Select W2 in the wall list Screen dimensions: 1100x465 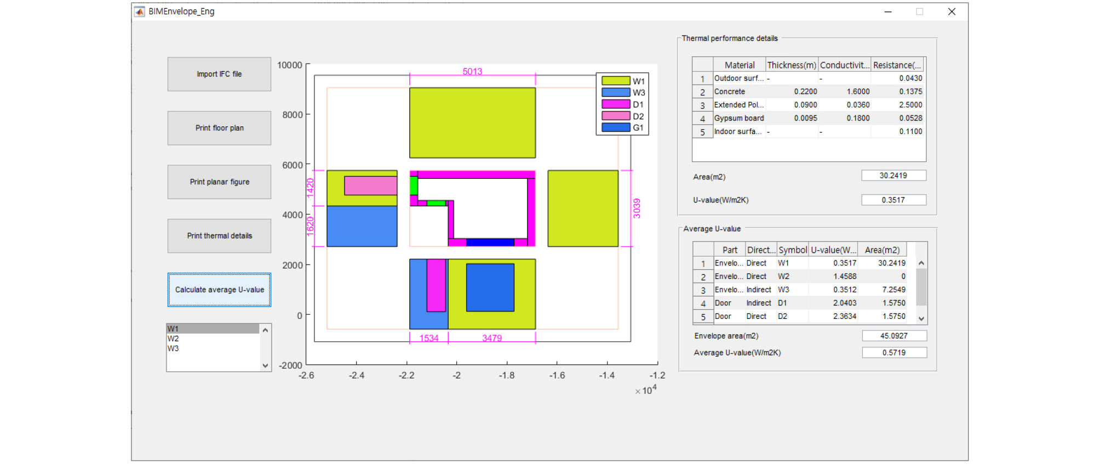pos(213,339)
